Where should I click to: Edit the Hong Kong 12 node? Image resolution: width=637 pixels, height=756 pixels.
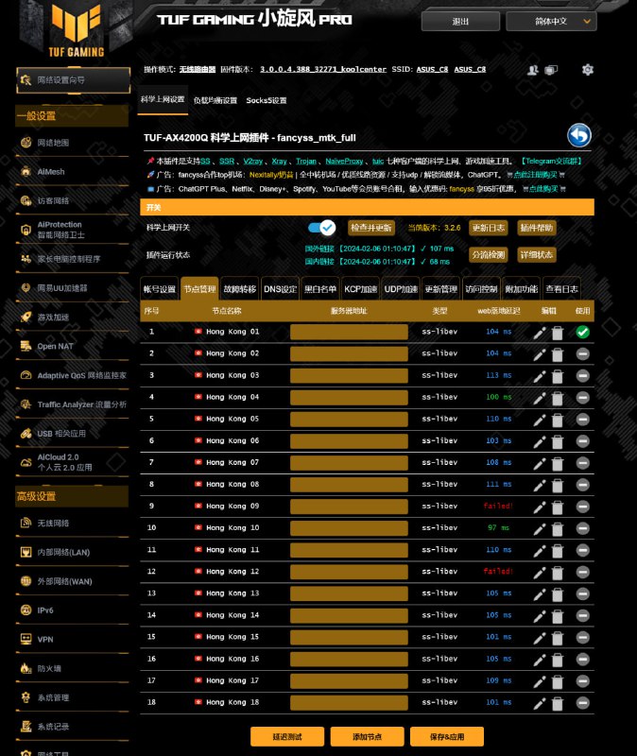coord(540,573)
